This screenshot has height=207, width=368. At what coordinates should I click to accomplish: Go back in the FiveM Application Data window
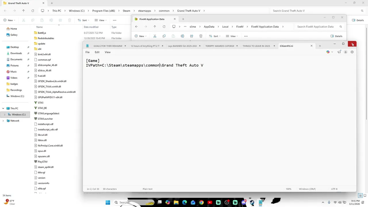click(x=136, y=26)
